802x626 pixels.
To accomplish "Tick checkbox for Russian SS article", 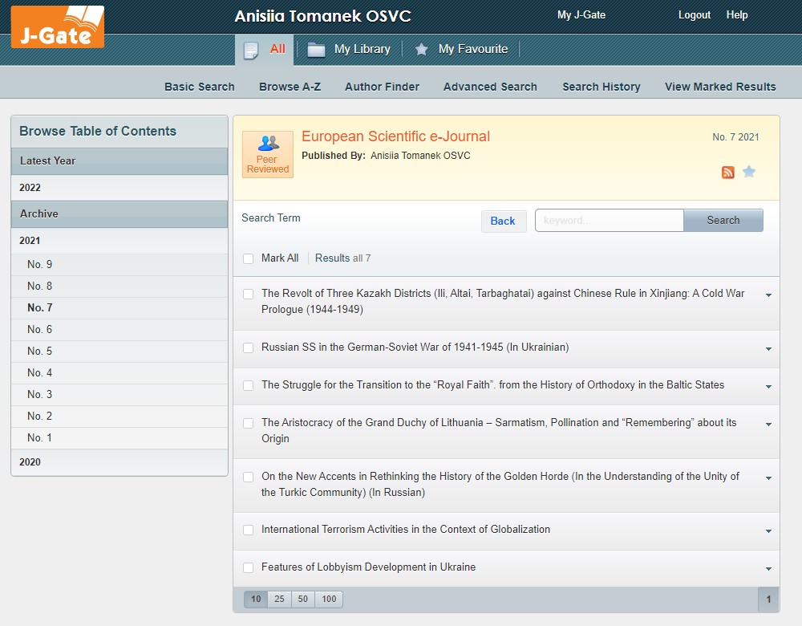I will [x=249, y=348].
